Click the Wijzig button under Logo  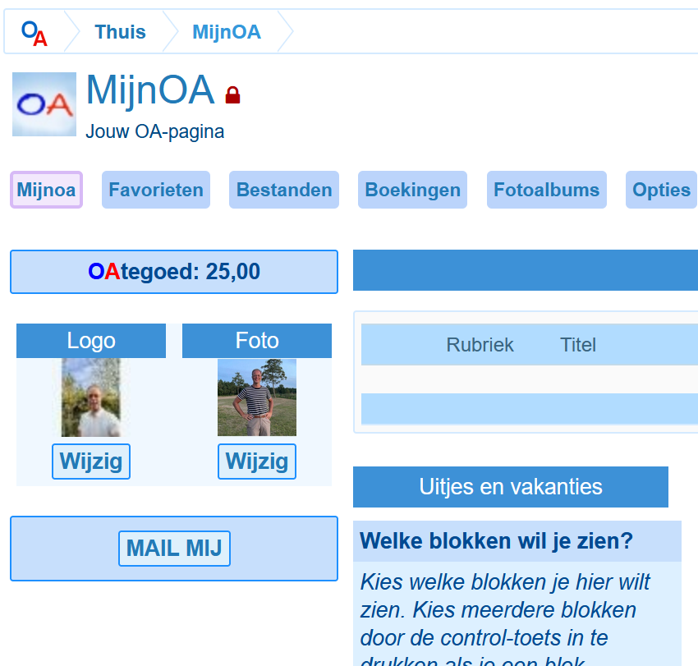(91, 462)
